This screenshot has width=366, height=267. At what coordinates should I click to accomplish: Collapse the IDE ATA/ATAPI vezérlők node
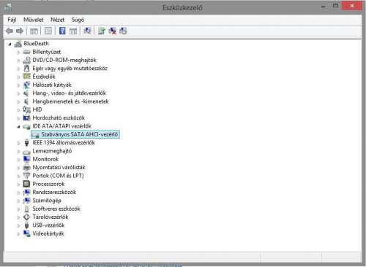pyautogui.click(x=18, y=126)
